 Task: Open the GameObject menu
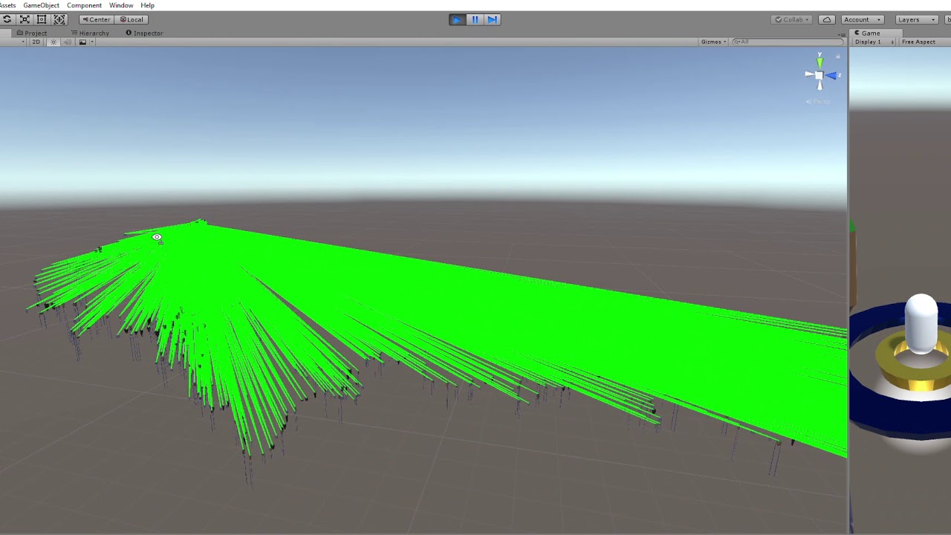(x=41, y=5)
